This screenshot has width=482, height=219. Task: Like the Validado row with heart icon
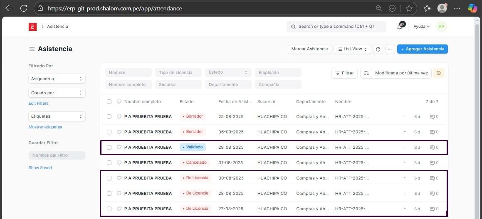pos(119,147)
